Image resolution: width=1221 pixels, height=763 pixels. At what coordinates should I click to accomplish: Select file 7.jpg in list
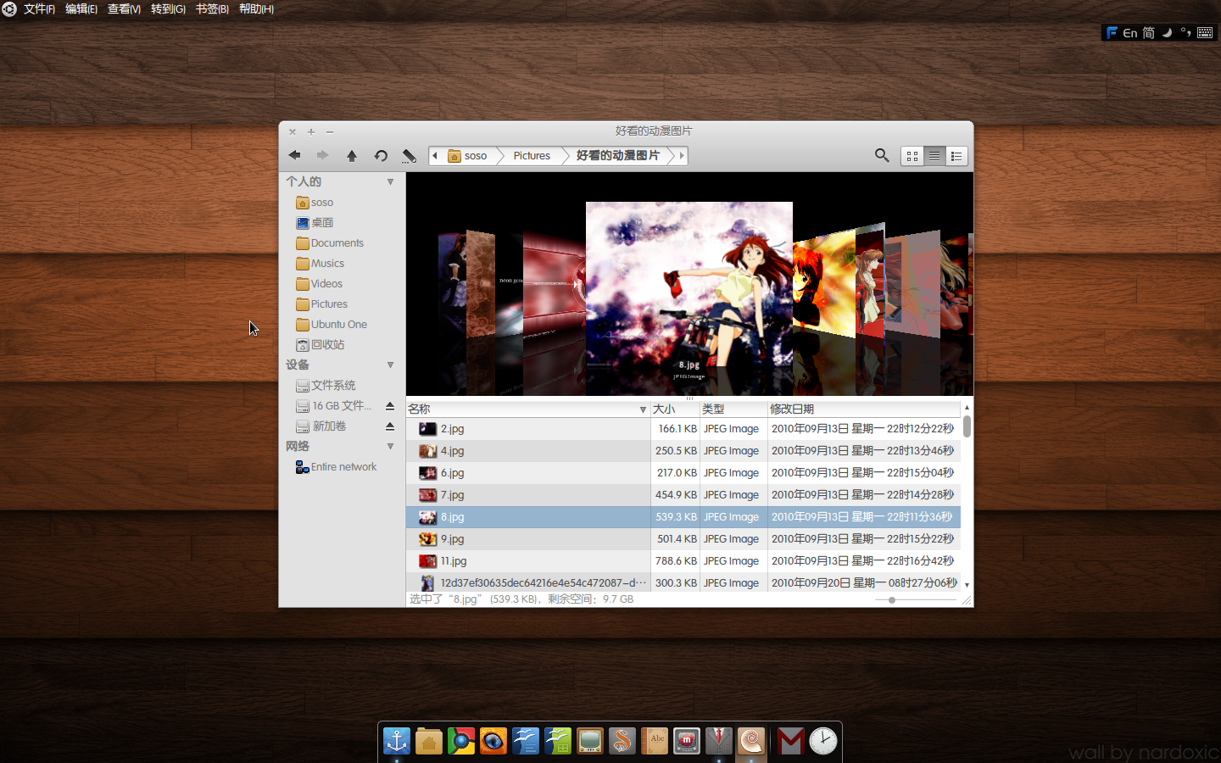coord(683,495)
